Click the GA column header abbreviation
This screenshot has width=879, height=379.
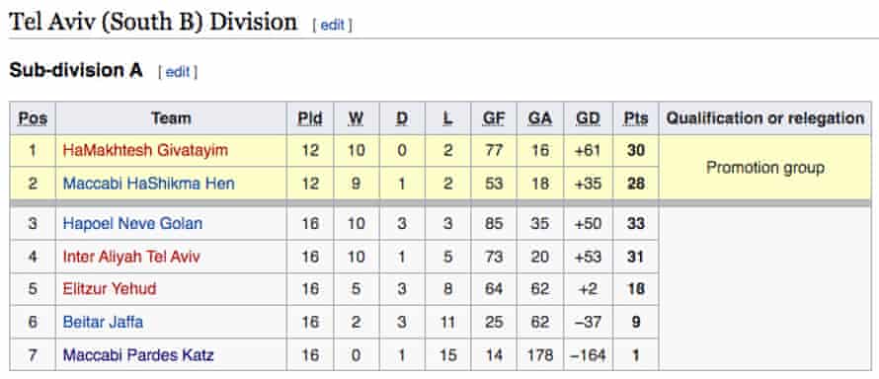click(x=540, y=118)
